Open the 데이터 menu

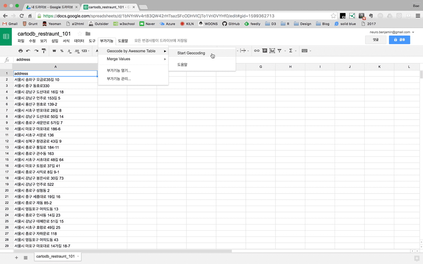pyautogui.click(x=79, y=41)
